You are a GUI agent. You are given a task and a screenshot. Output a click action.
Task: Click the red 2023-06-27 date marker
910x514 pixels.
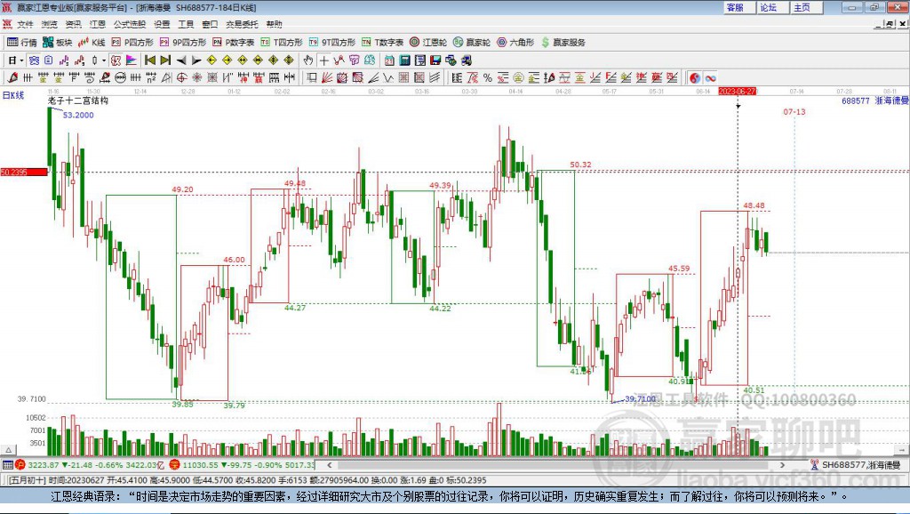[x=737, y=92]
